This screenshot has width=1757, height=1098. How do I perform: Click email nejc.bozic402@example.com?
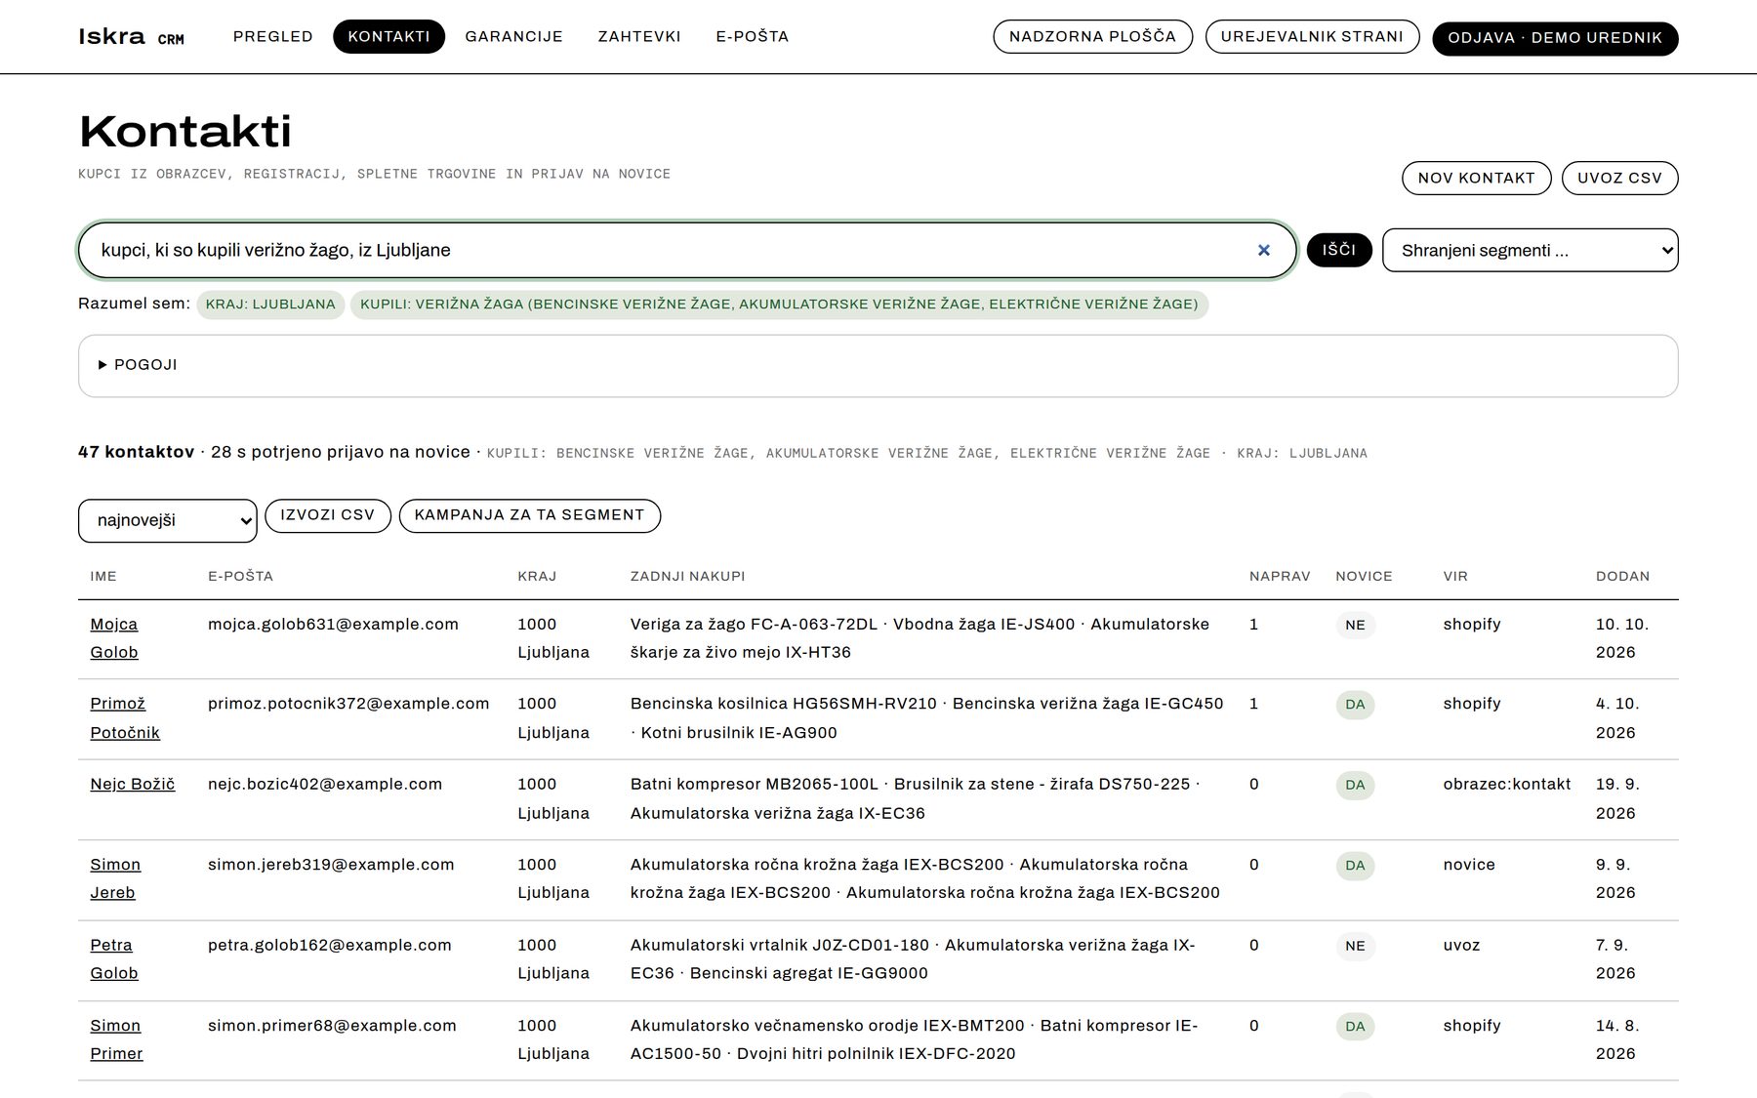tap(325, 784)
